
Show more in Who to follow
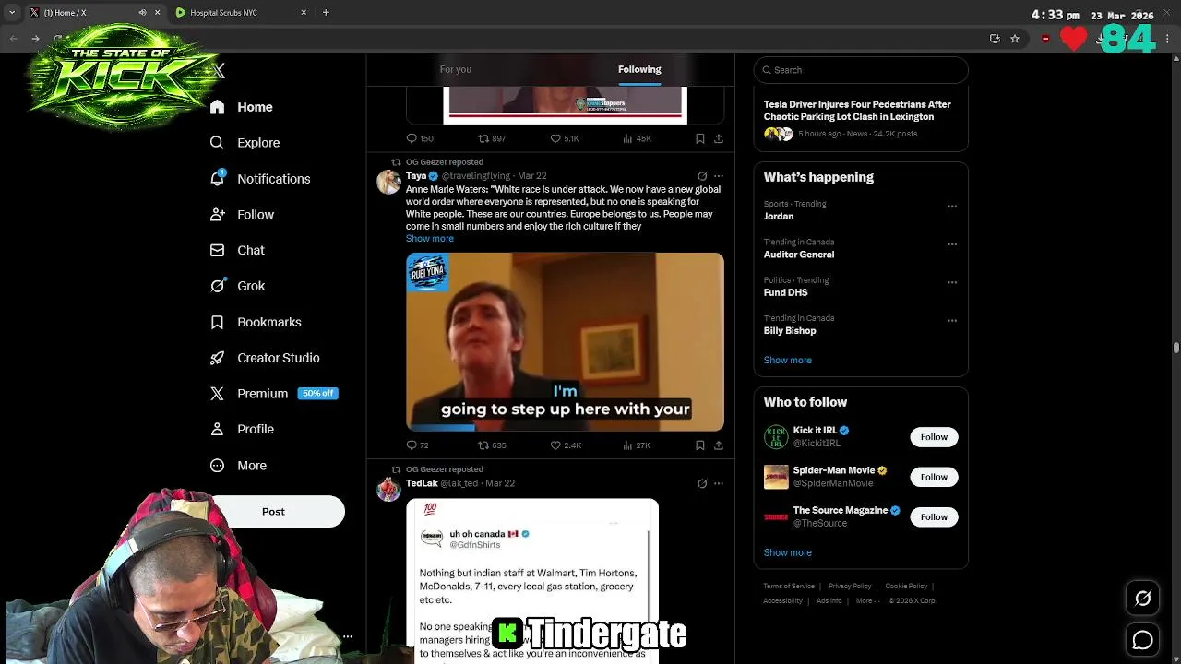click(788, 552)
